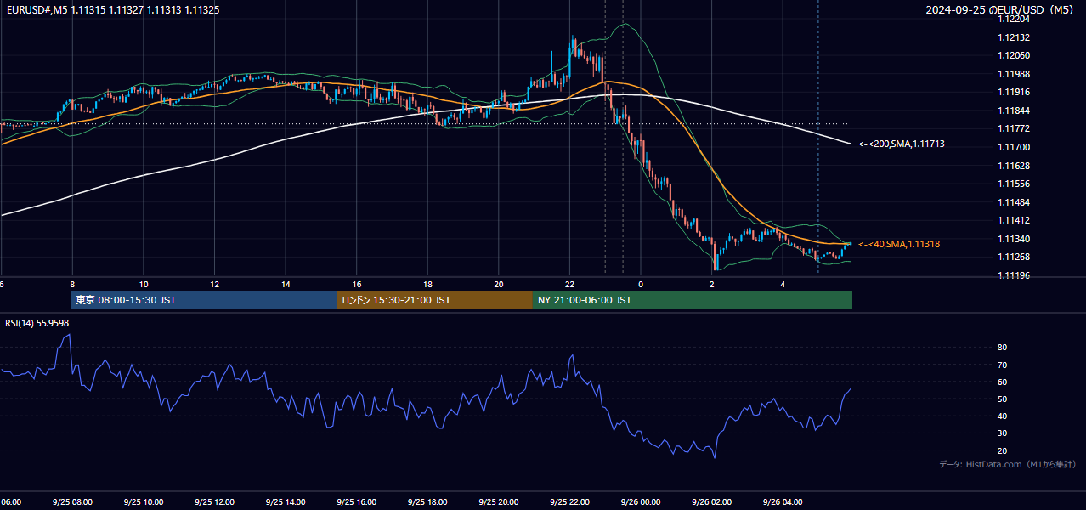The height and width of the screenshot is (510, 1086).
Task: Click the 9/26 04:00 time axis label
Action: pos(783,502)
